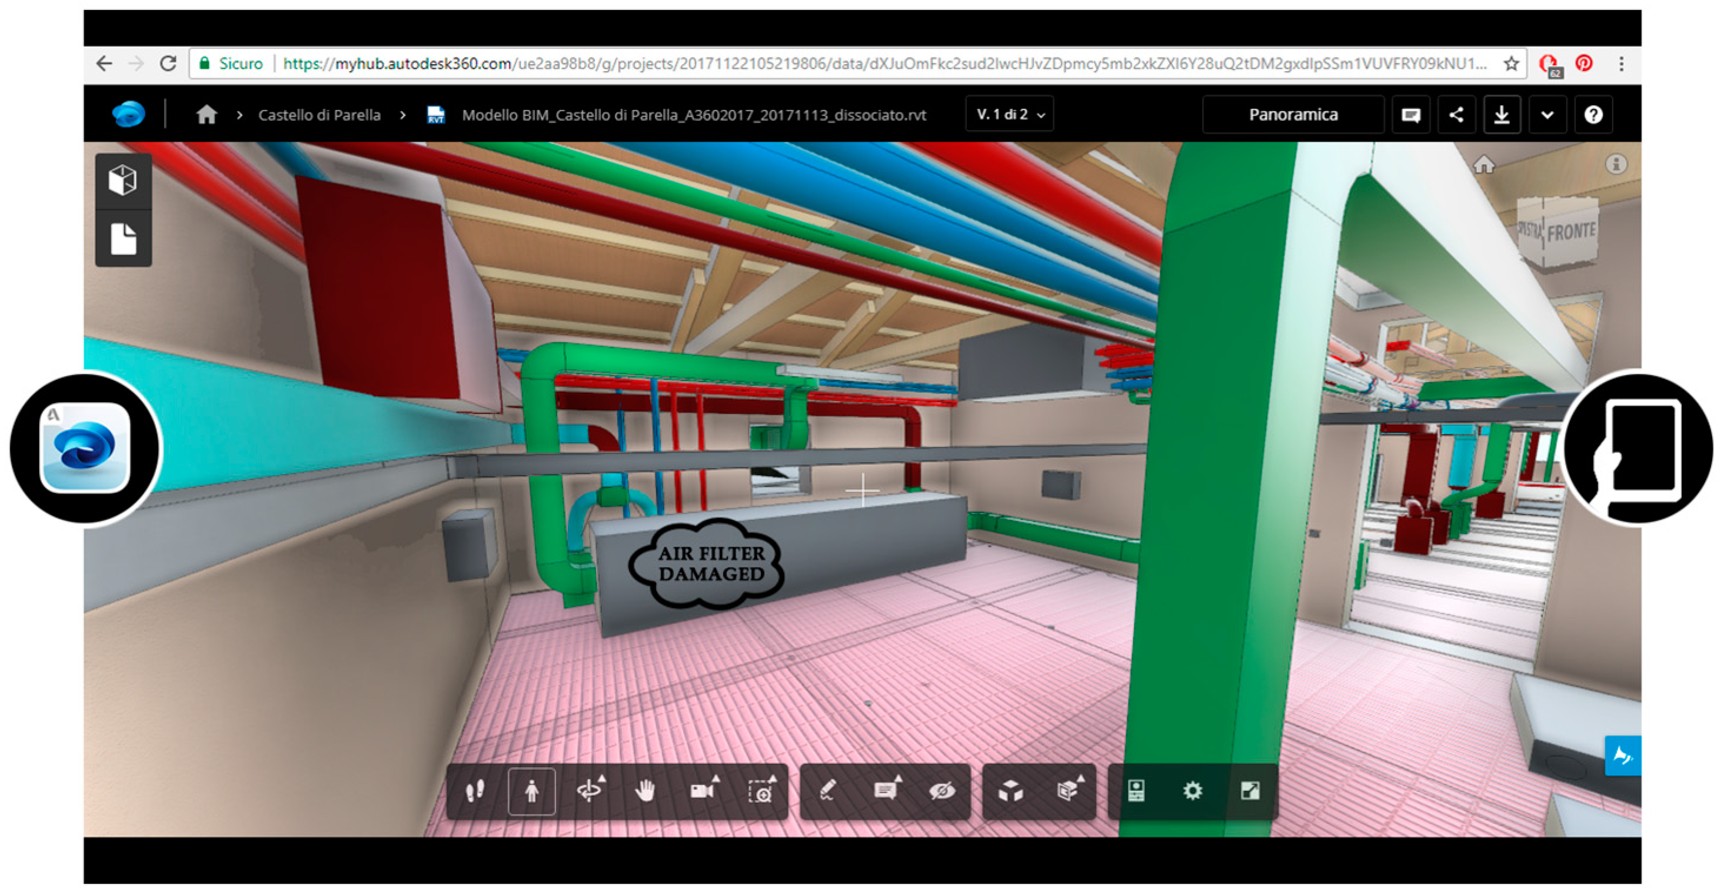This screenshot has height=895, width=1724.
Task: Activate the Explode model tool
Action: (x=1011, y=792)
